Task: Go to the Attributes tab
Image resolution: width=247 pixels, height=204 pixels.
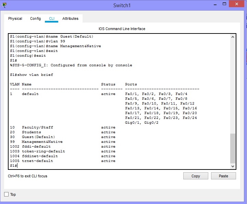Action: (x=70, y=18)
